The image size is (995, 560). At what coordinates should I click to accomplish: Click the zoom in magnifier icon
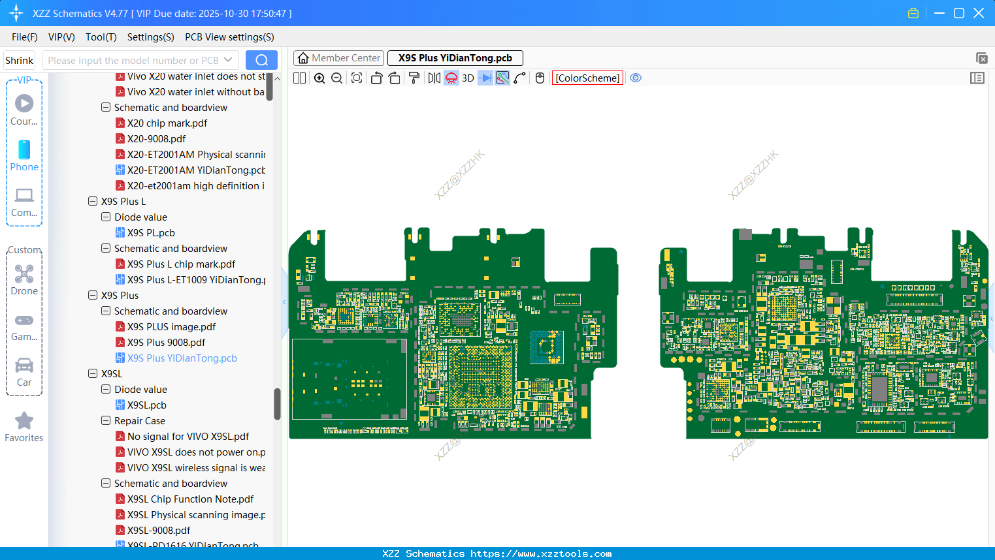(319, 78)
